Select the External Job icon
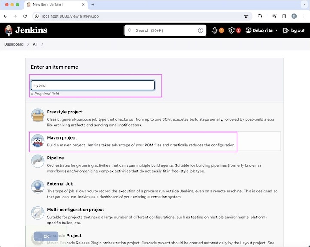310x247 pixels. pos(37,187)
